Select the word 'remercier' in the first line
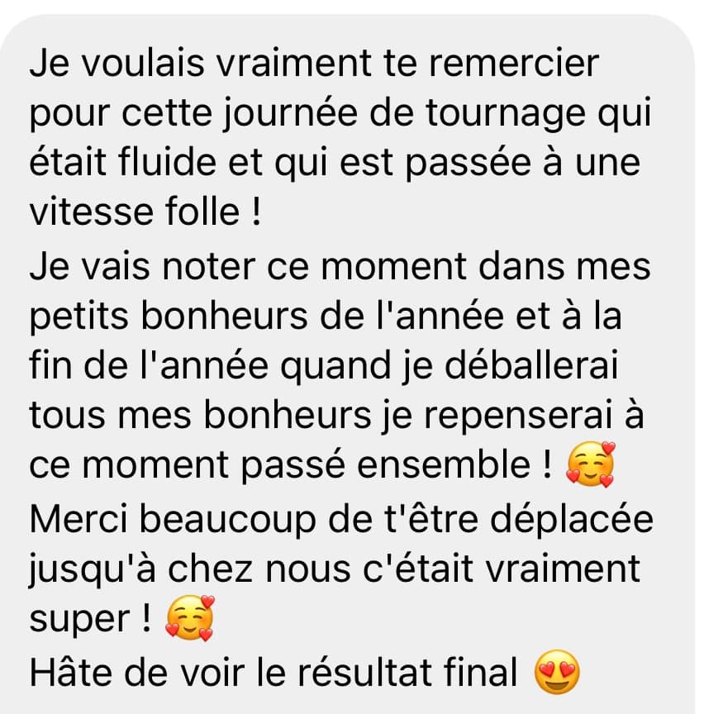 click(x=514, y=63)
